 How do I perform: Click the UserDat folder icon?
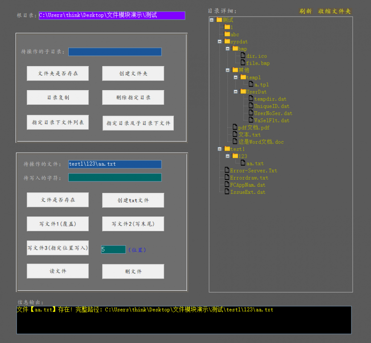(243, 91)
